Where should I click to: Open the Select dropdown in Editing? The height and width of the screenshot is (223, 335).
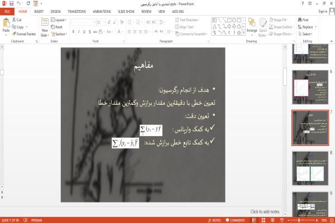(x=305, y=34)
